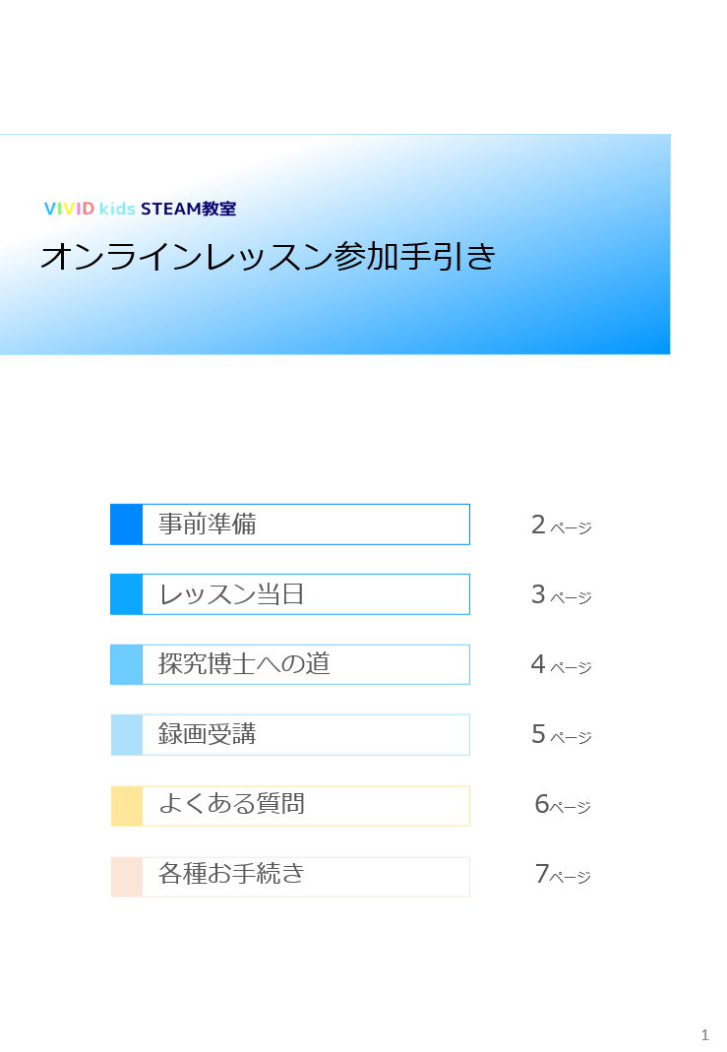Click the pale blue square beside 録画受講

point(126,735)
